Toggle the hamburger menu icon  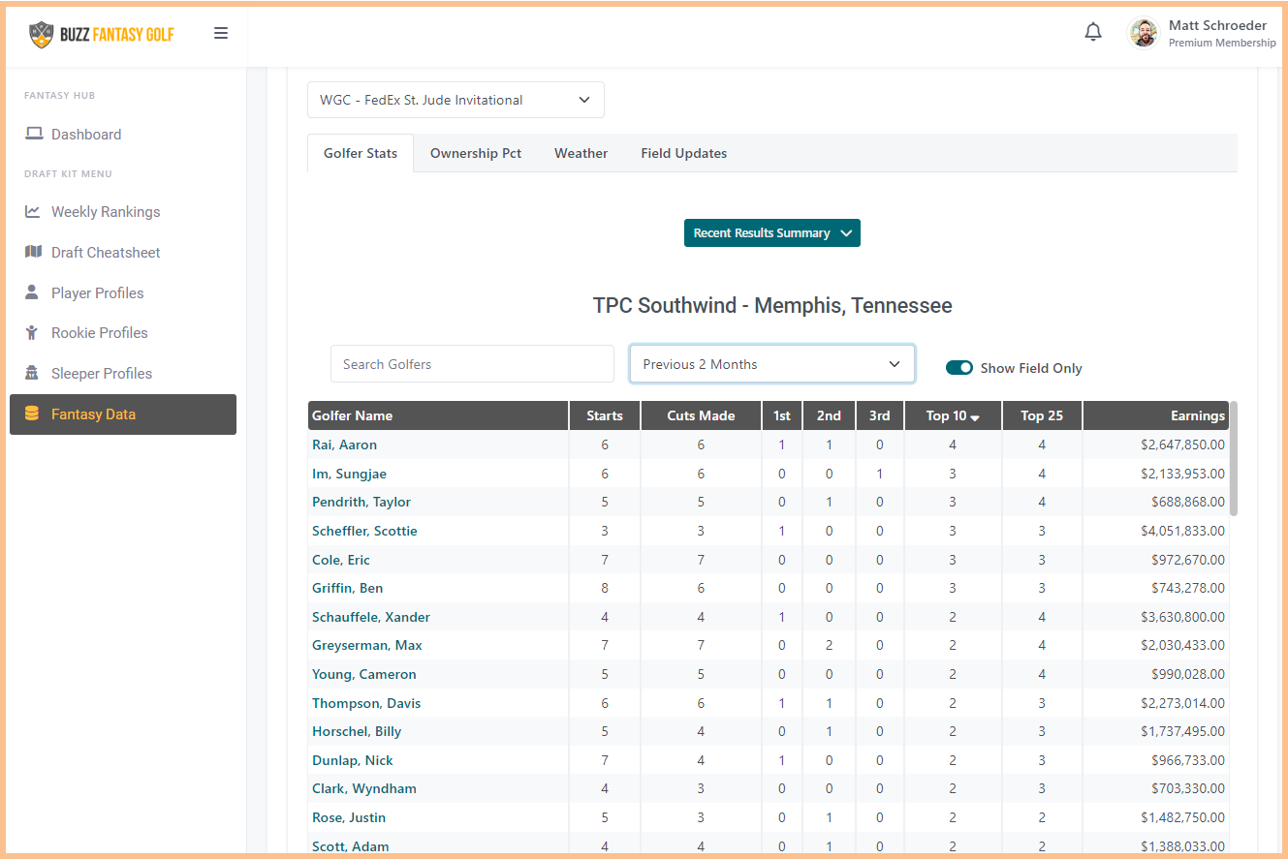point(221,33)
